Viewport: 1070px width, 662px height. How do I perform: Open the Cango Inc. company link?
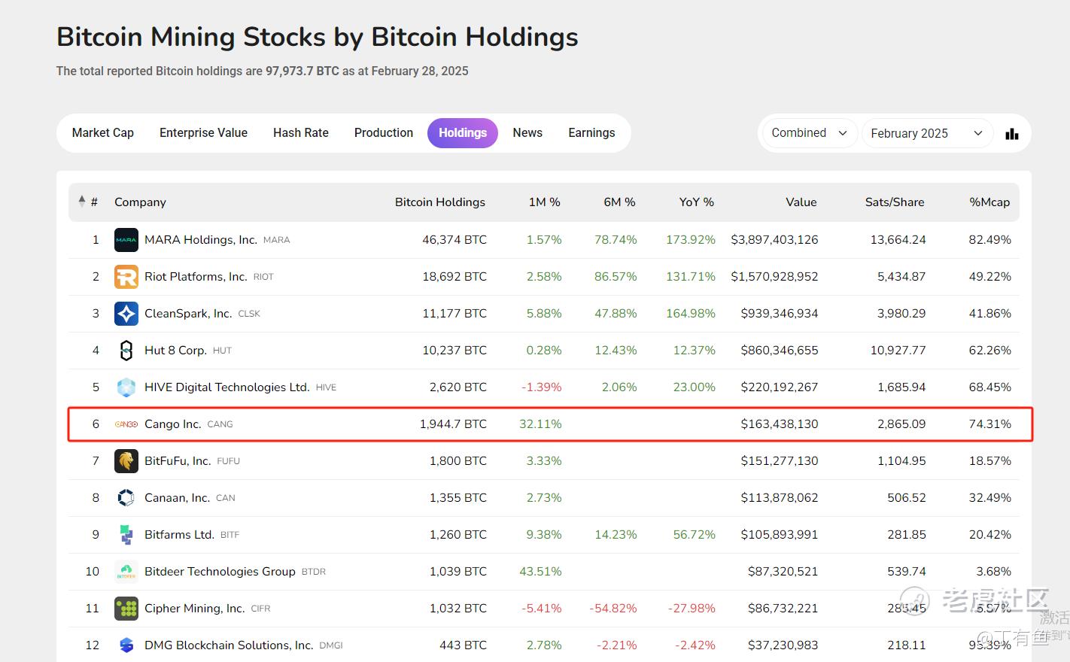(x=172, y=424)
